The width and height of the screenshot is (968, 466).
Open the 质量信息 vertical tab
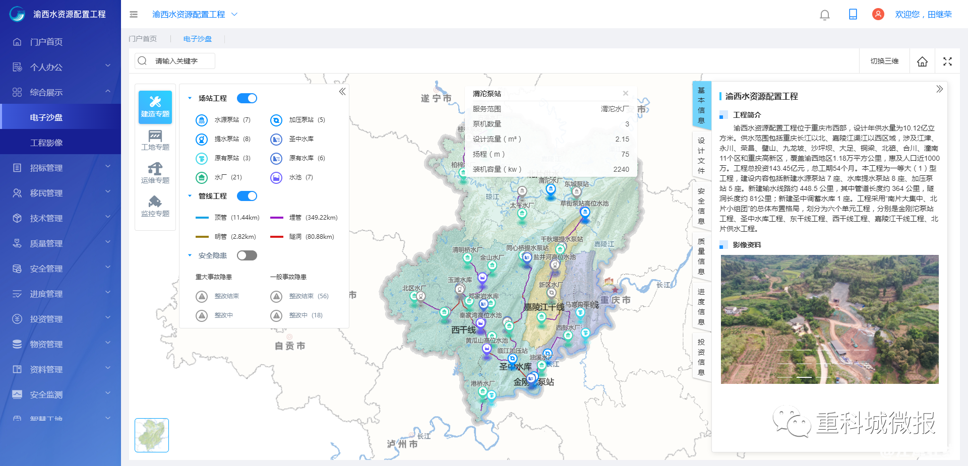[x=701, y=256]
